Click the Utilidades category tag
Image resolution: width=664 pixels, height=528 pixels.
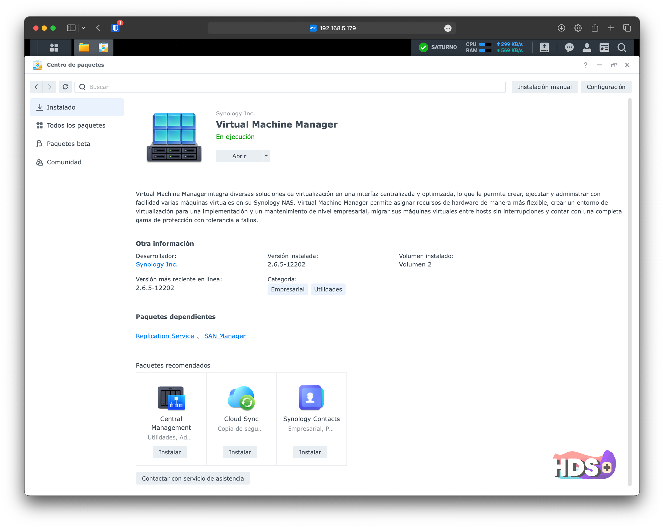(328, 289)
